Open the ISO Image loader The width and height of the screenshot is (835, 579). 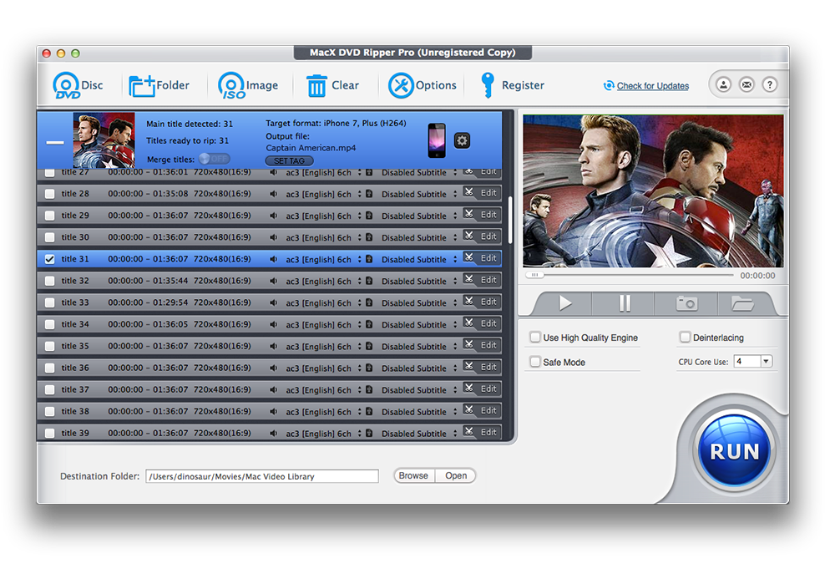click(x=231, y=85)
